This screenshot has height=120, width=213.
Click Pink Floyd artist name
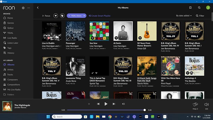tap(166, 84)
